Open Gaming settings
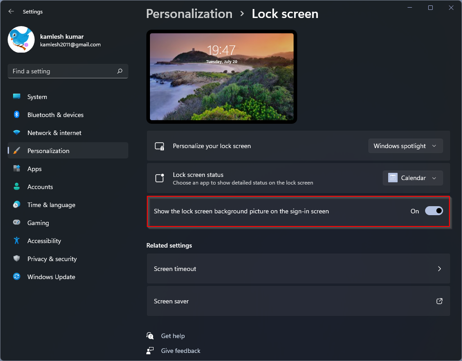 tap(68, 223)
